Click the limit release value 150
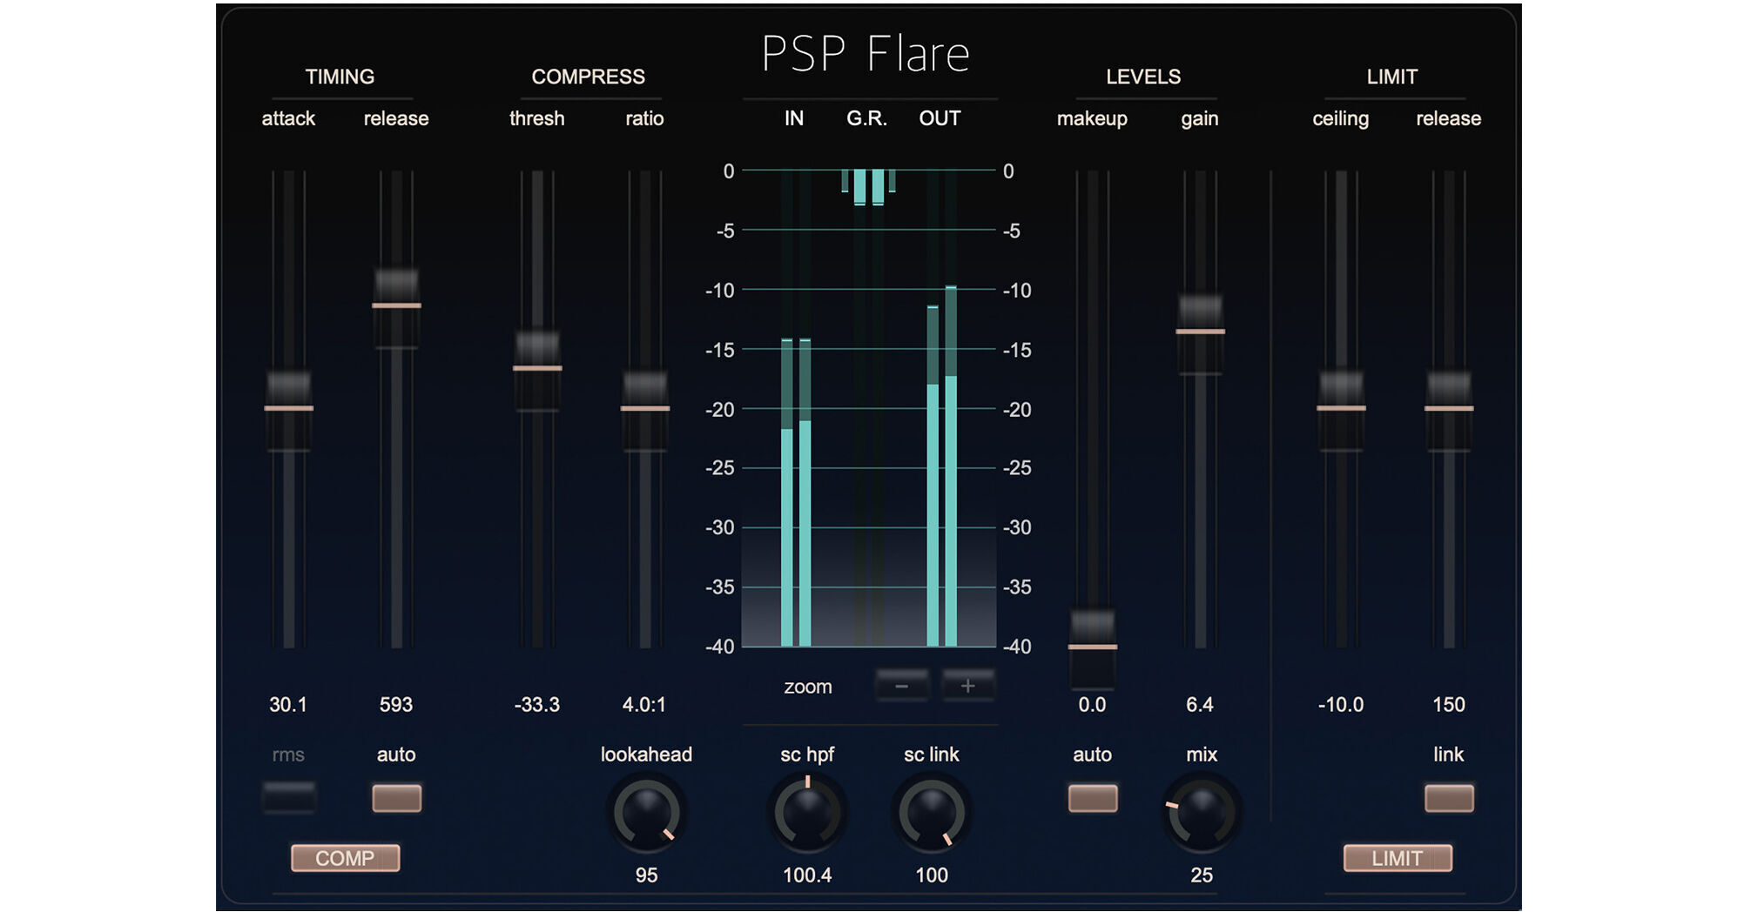This screenshot has width=1738, height=912. tap(1449, 704)
